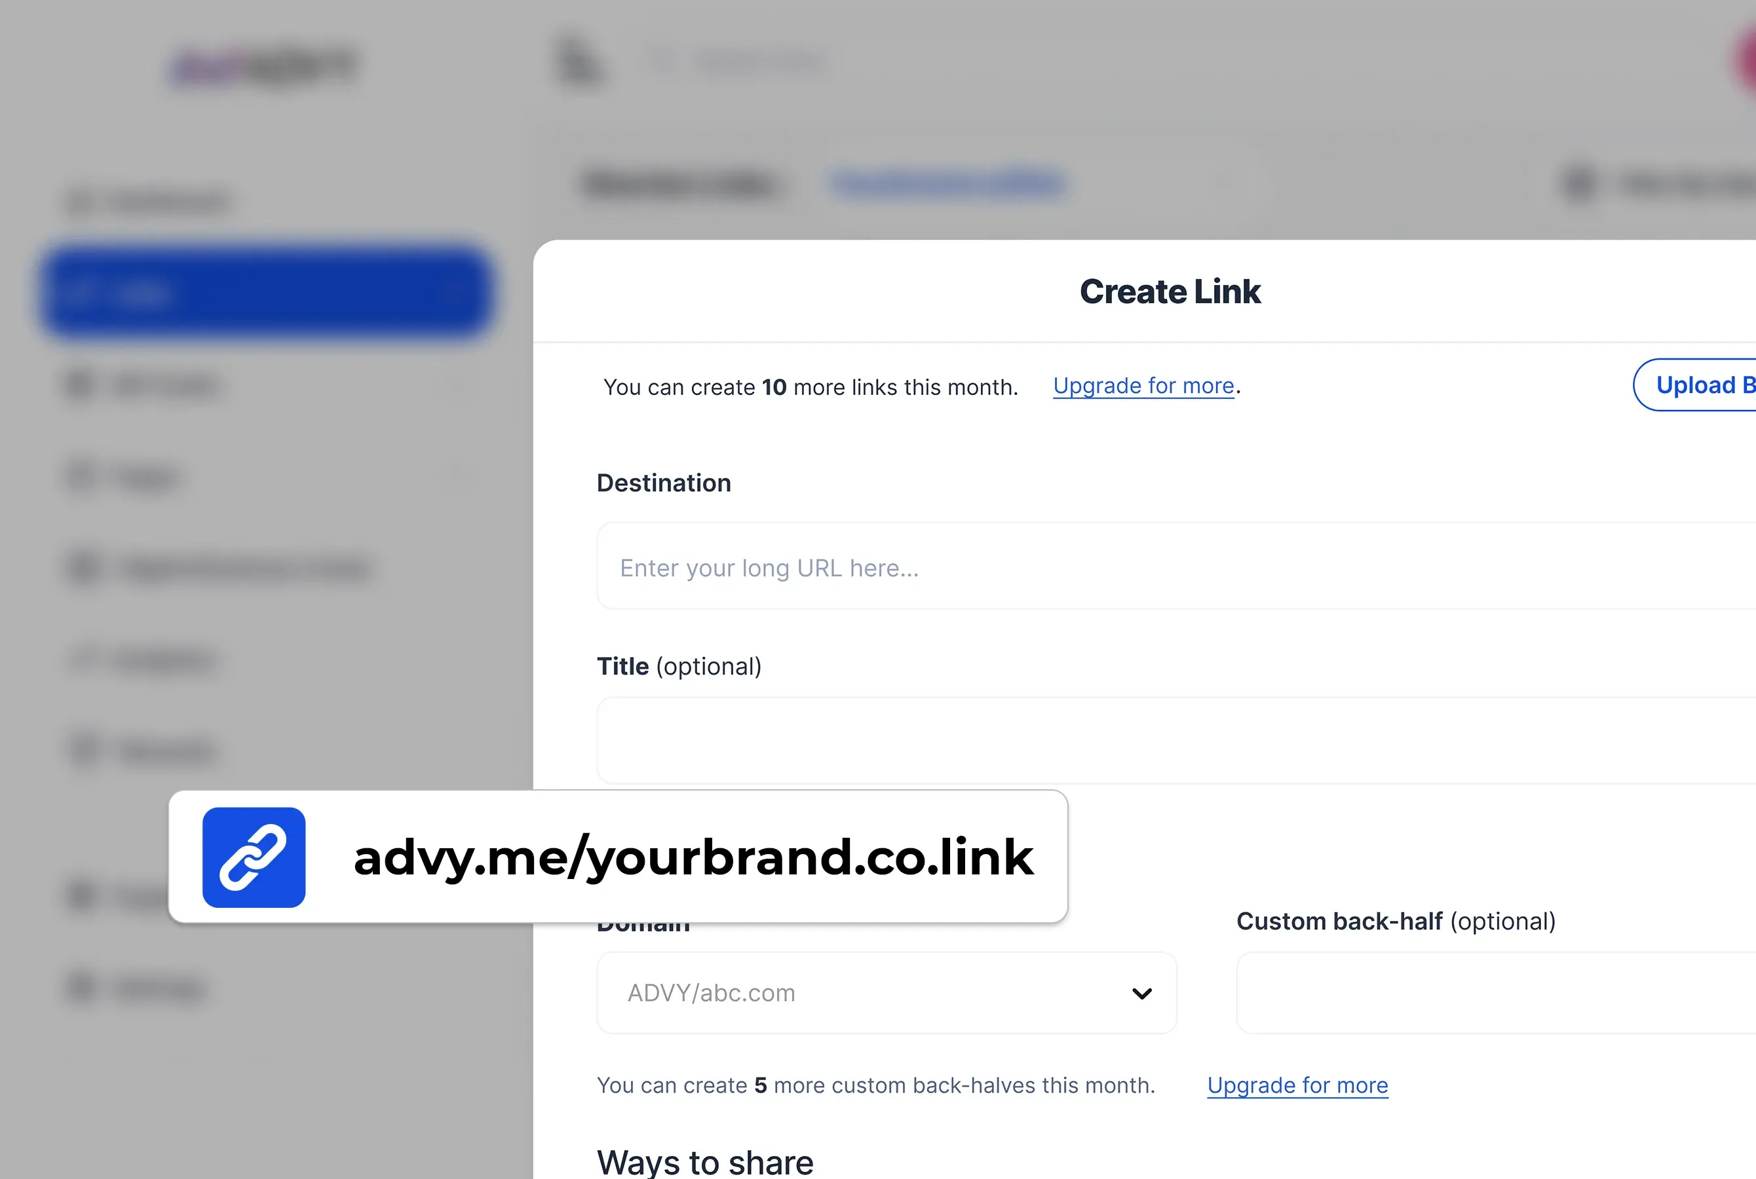The image size is (1756, 1179).
Task: Click the Upload button in Create Link dialog
Action: pos(1701,385)
